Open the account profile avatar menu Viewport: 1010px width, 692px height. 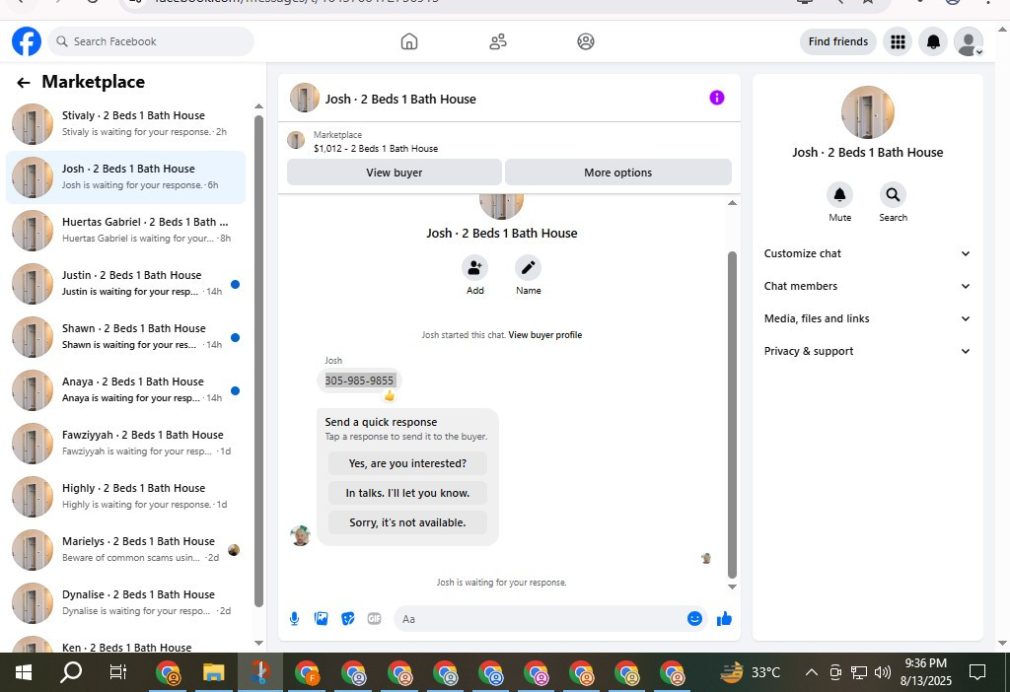click(x=969, y=41)
